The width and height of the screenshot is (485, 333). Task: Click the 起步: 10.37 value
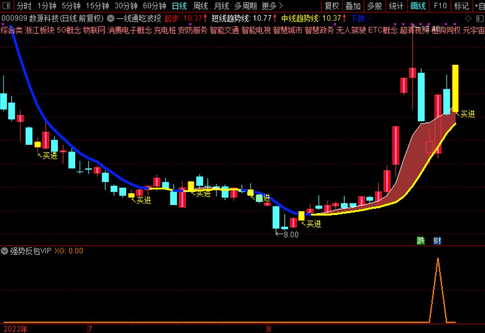[185, 18]
